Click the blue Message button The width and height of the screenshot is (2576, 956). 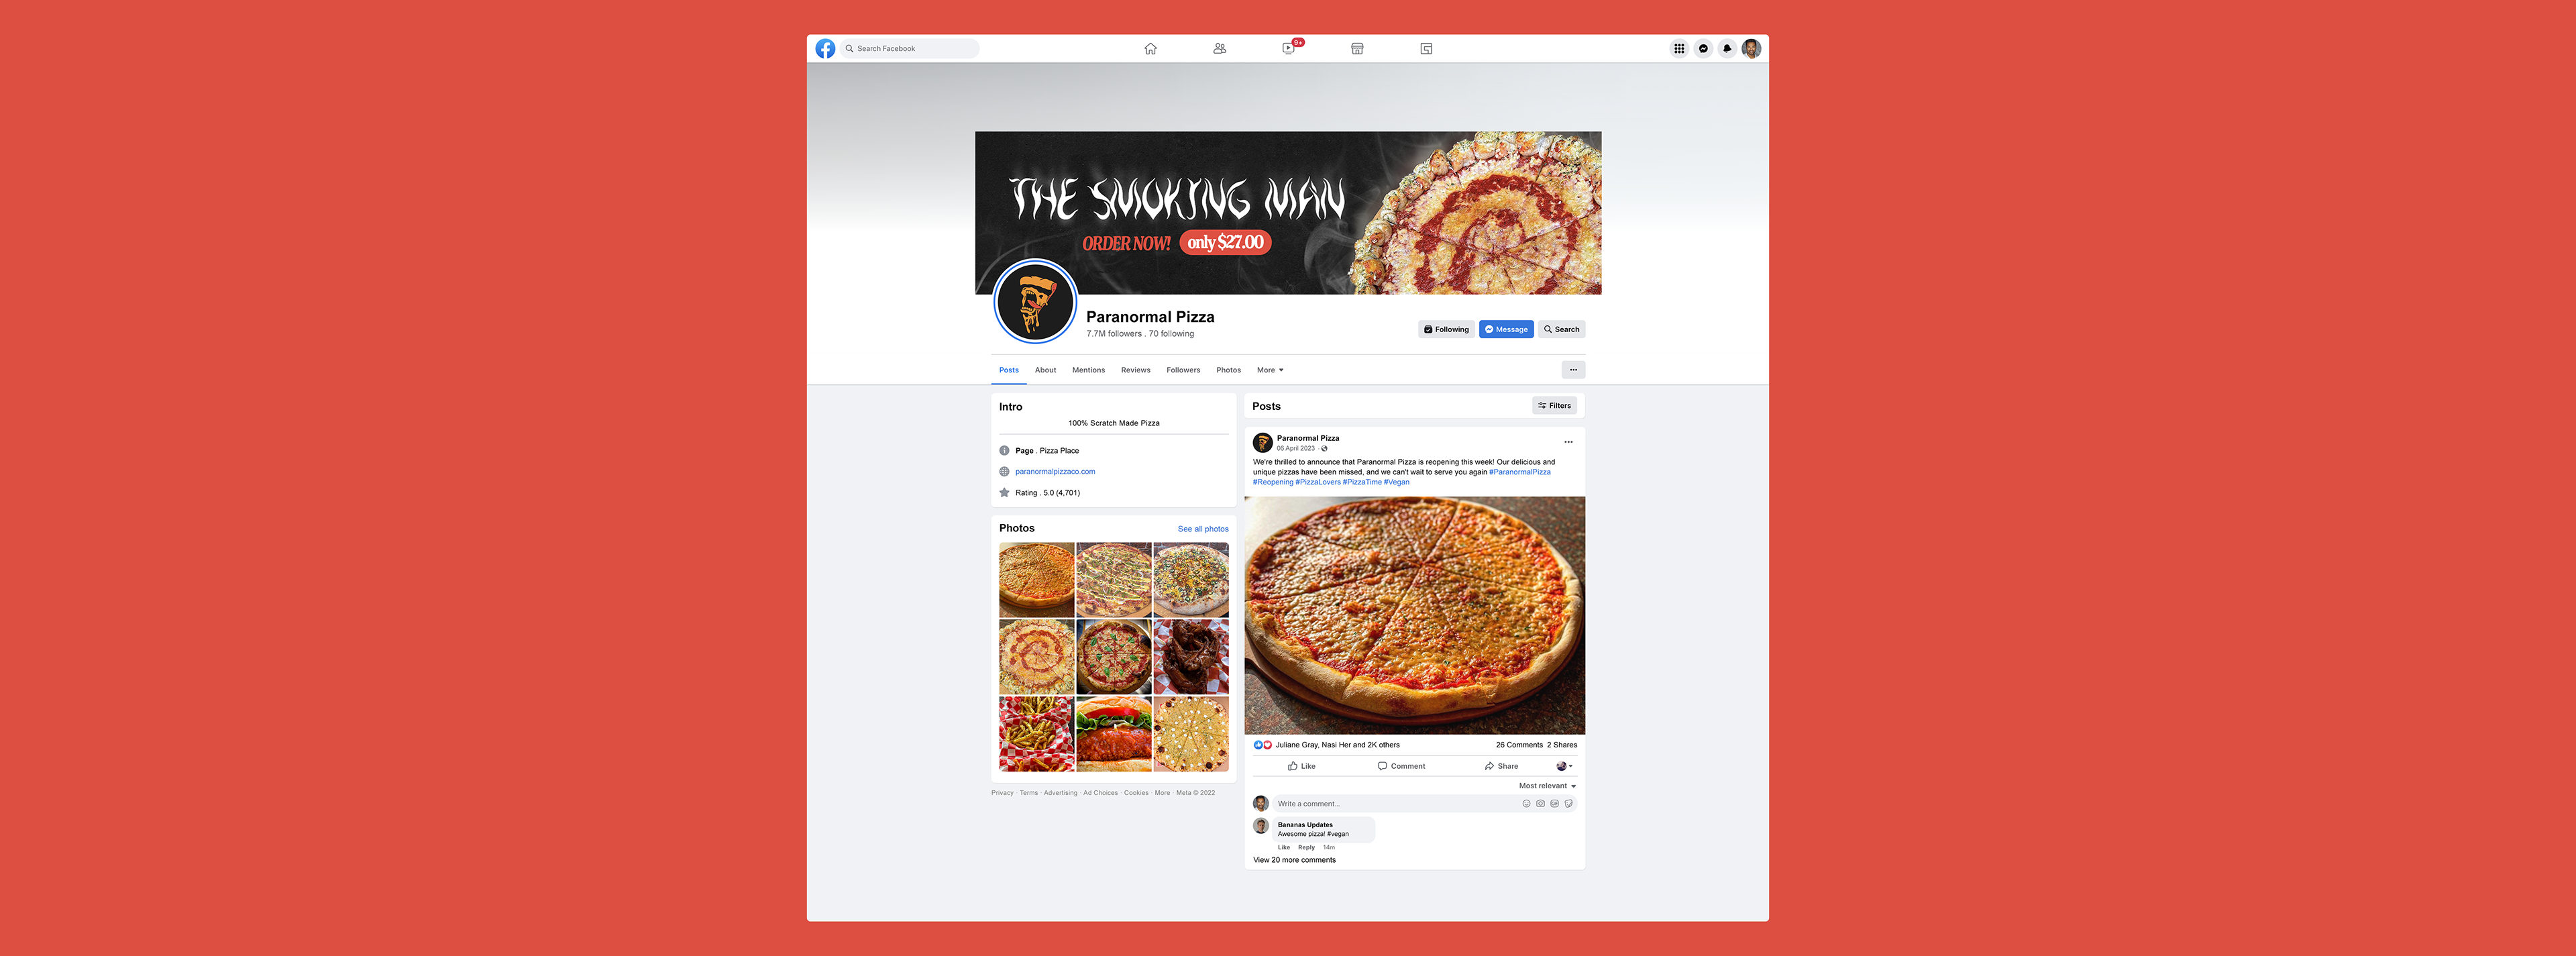(x=1506, y=329)
